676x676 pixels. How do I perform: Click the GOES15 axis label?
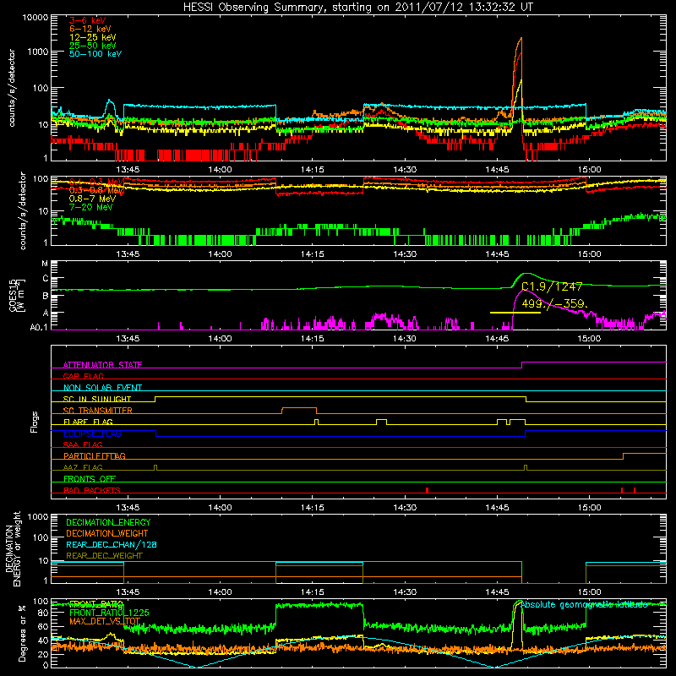[13, 295]
